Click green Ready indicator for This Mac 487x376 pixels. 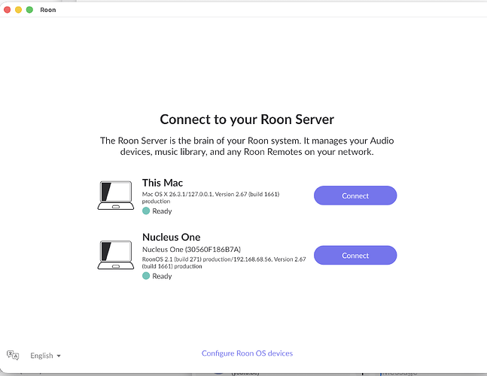(146, 211)
